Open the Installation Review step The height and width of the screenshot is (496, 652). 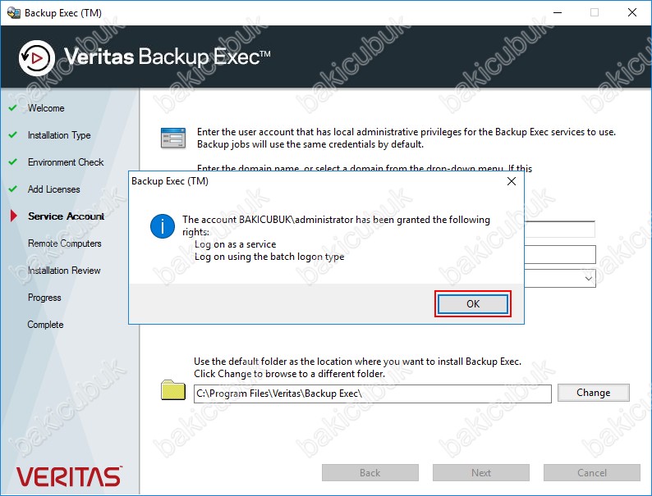pyautogui.click(x=64, y=271)
